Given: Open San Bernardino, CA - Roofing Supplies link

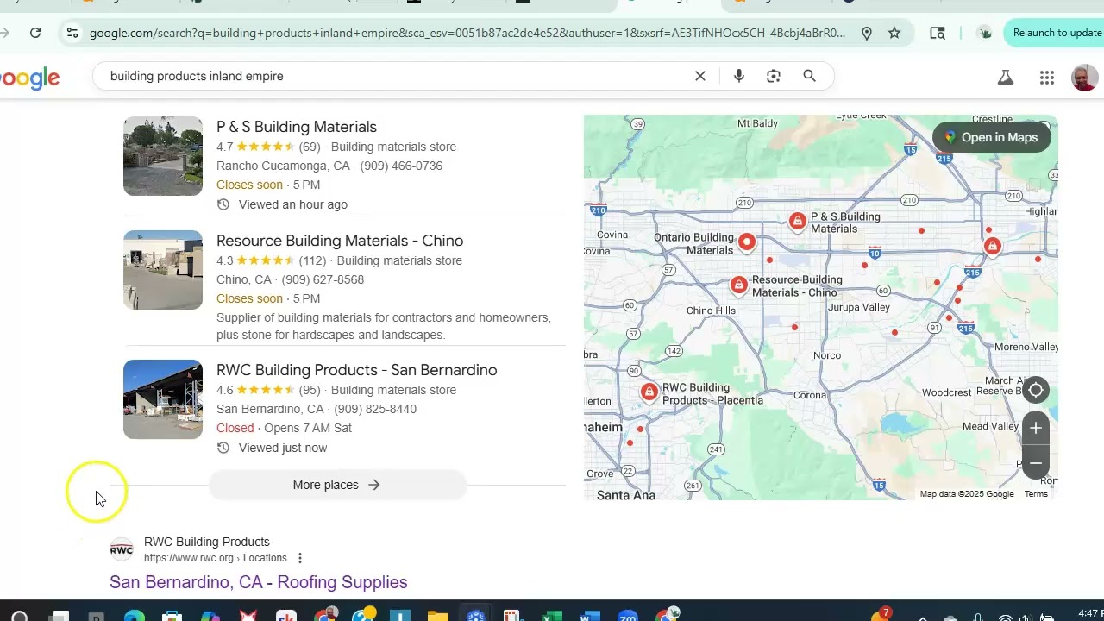Looking at the screenshot, I should [259, 582].
